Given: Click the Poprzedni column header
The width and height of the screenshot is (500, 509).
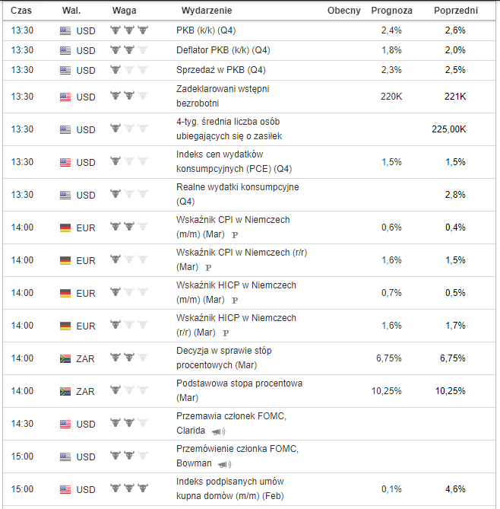Looking at the screenshot, I should click(x=456, y=11).
